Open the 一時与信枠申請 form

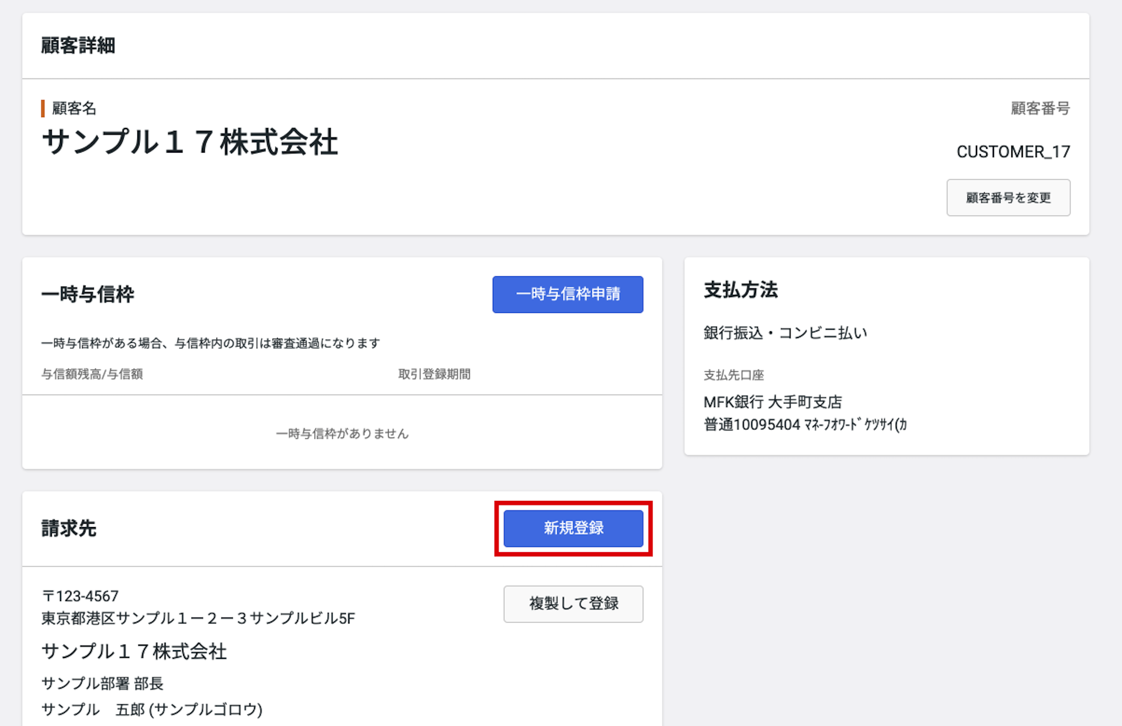click(568, 294)
